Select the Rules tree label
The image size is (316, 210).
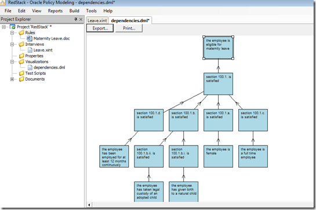(30, 32)
